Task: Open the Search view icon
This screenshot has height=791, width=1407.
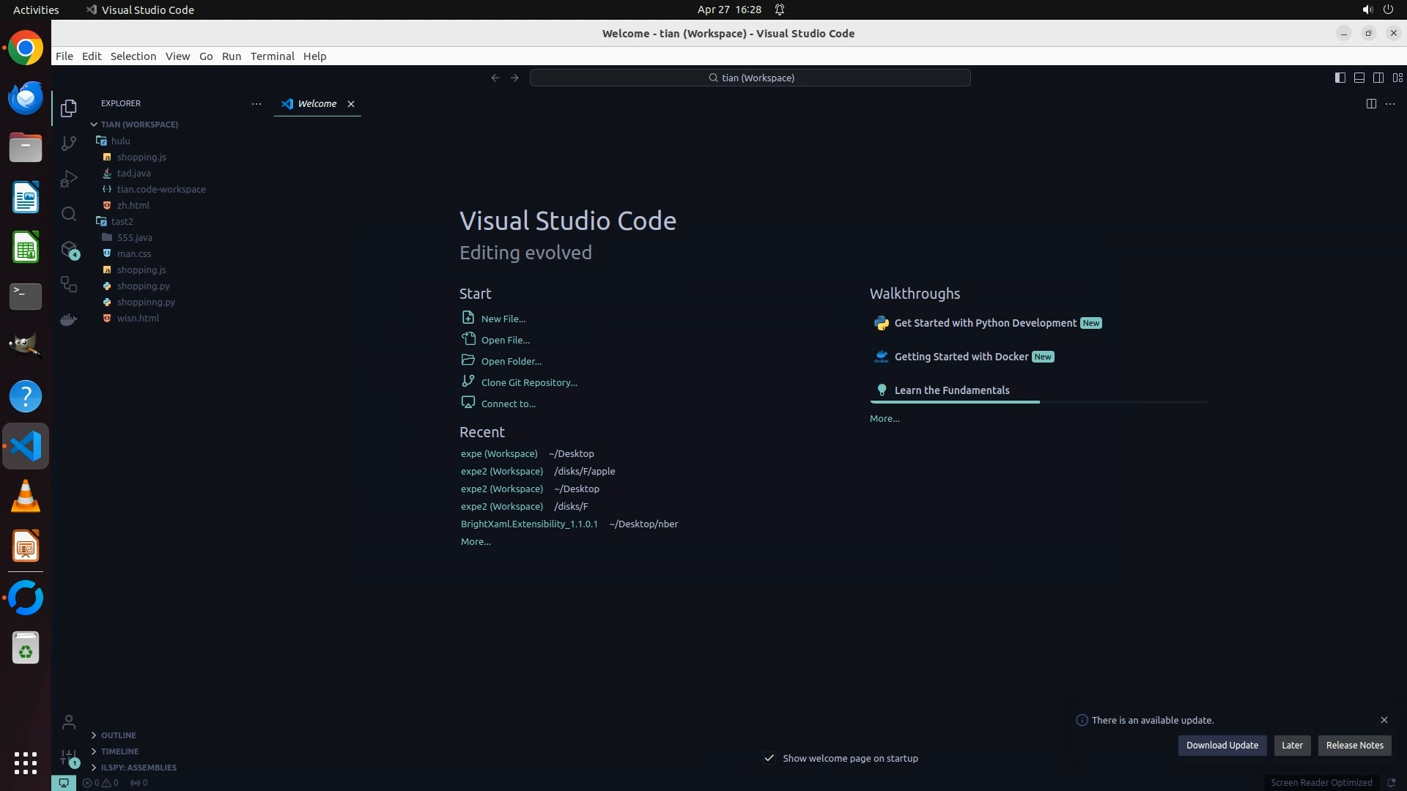Action: (x=69, y=214)
